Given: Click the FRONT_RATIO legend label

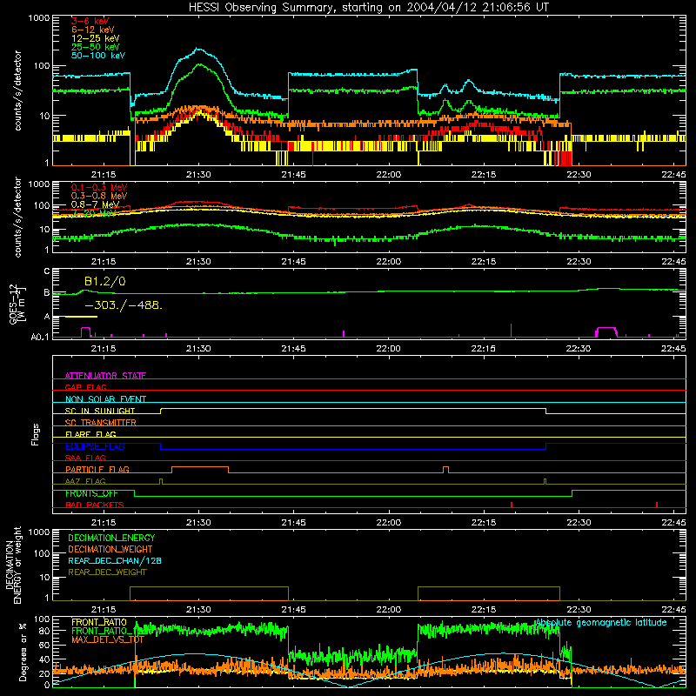Looking at the screenshot, I should (x=99, y=622).
